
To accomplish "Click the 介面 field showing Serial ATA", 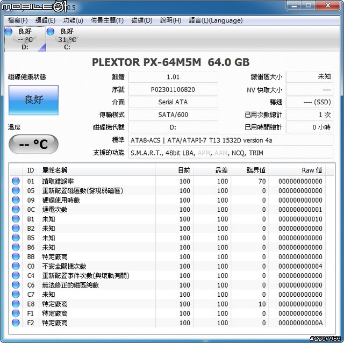I will (x=173, y=102).
